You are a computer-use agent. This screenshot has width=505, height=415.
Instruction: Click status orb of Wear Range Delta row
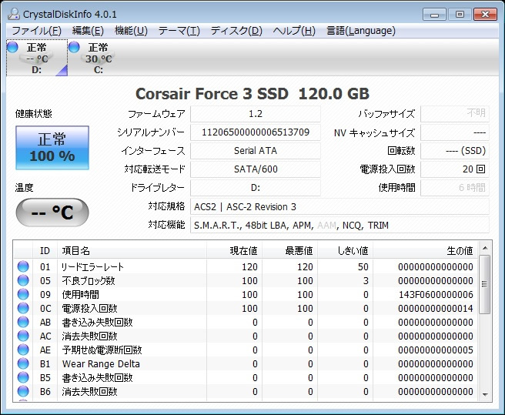(23, 364)
